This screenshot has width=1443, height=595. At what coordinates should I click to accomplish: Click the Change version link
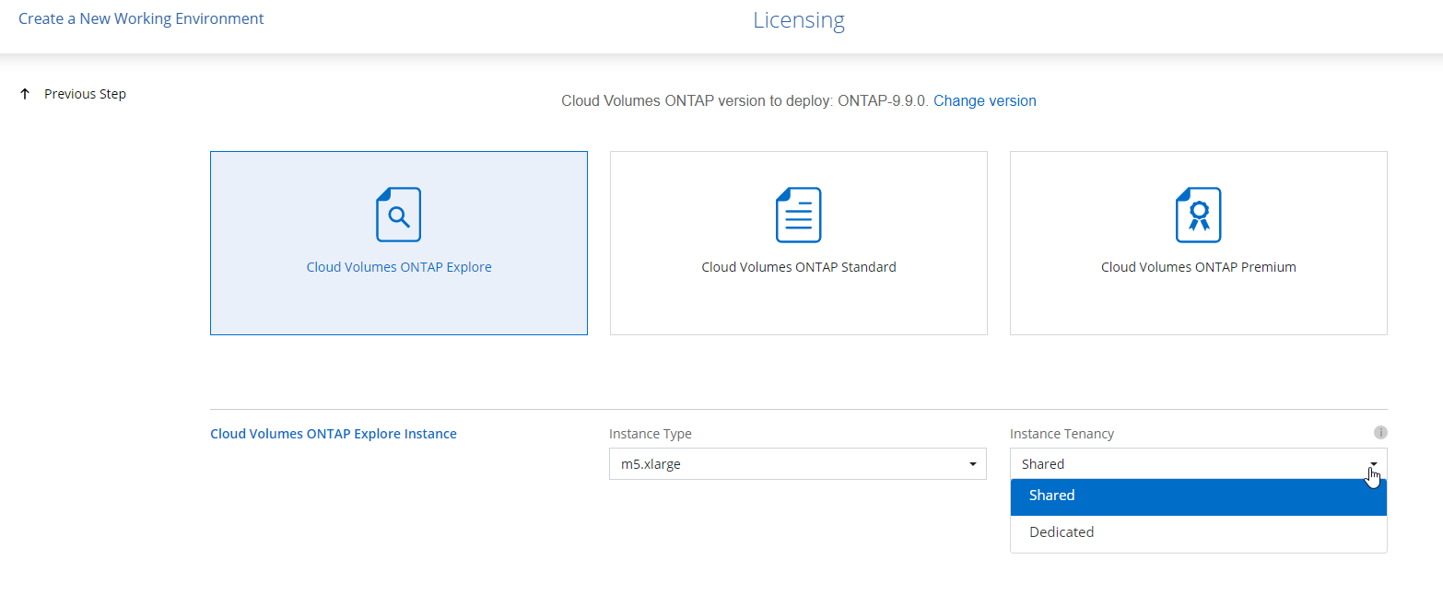984,101
